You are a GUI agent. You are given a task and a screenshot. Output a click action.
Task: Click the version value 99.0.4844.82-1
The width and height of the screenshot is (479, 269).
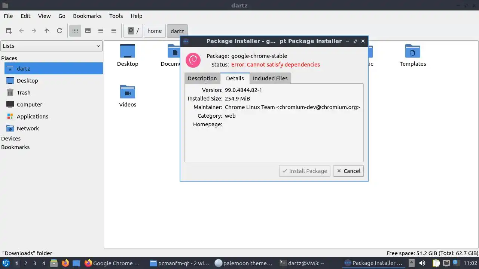(x=243, y=90)
